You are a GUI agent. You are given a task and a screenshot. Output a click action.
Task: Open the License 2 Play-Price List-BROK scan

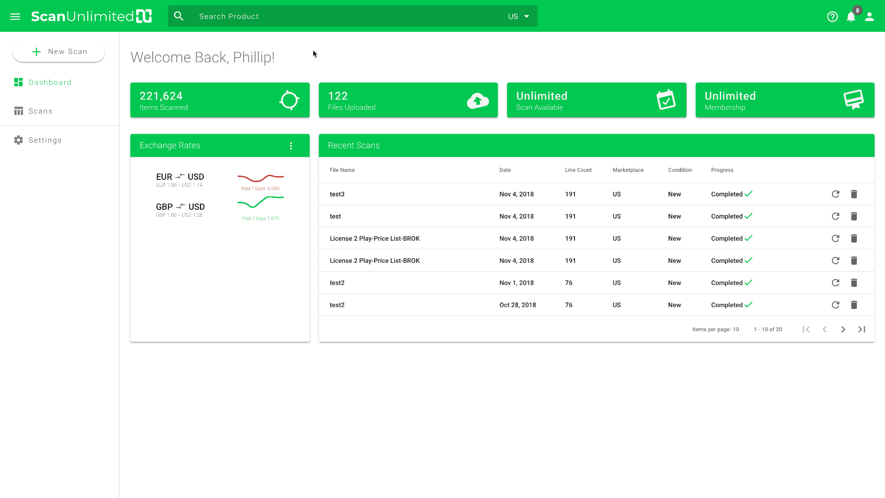point(374,238)
